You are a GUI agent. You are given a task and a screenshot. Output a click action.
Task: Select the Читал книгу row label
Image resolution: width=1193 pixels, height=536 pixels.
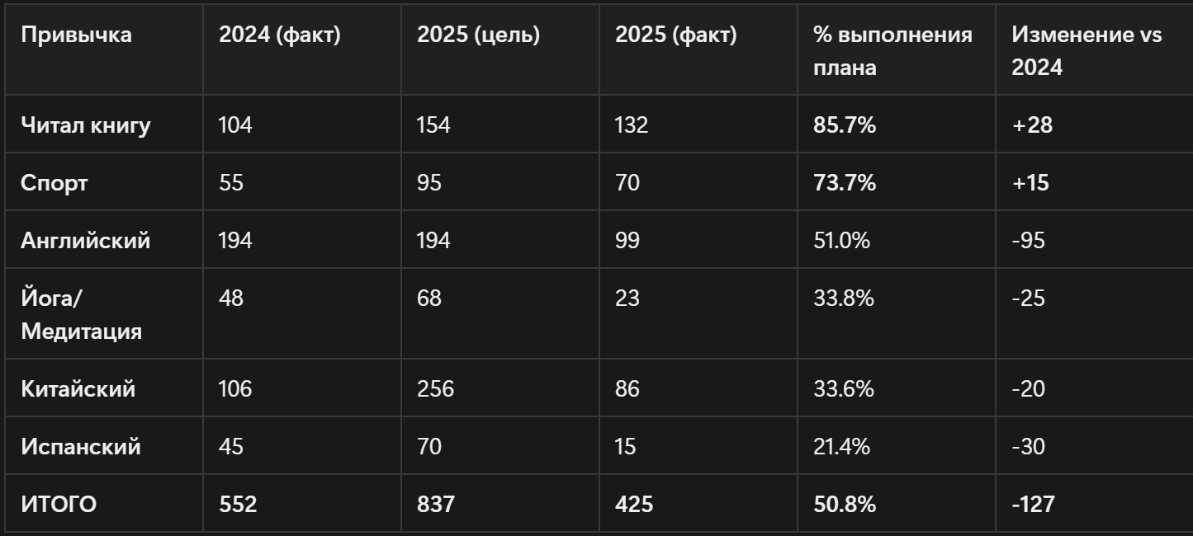click(86, 125)
